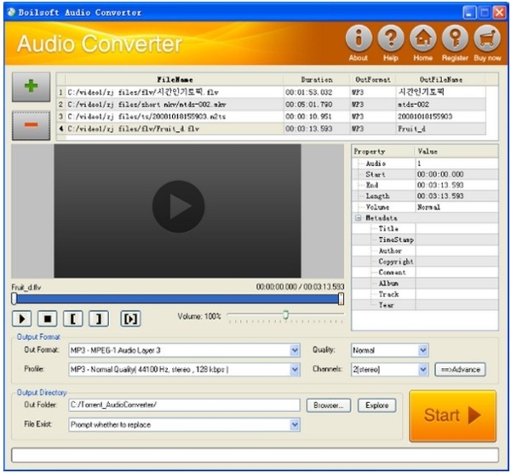511x473 pixels.
Task: Set end mark with right bracket button
Action: 99,319
